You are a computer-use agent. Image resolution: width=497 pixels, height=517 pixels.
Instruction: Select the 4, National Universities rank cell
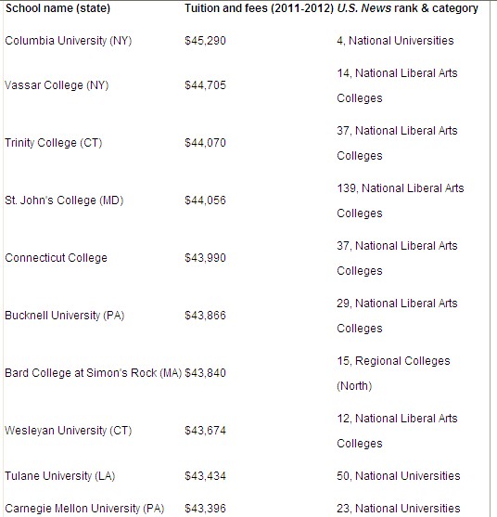395,41
